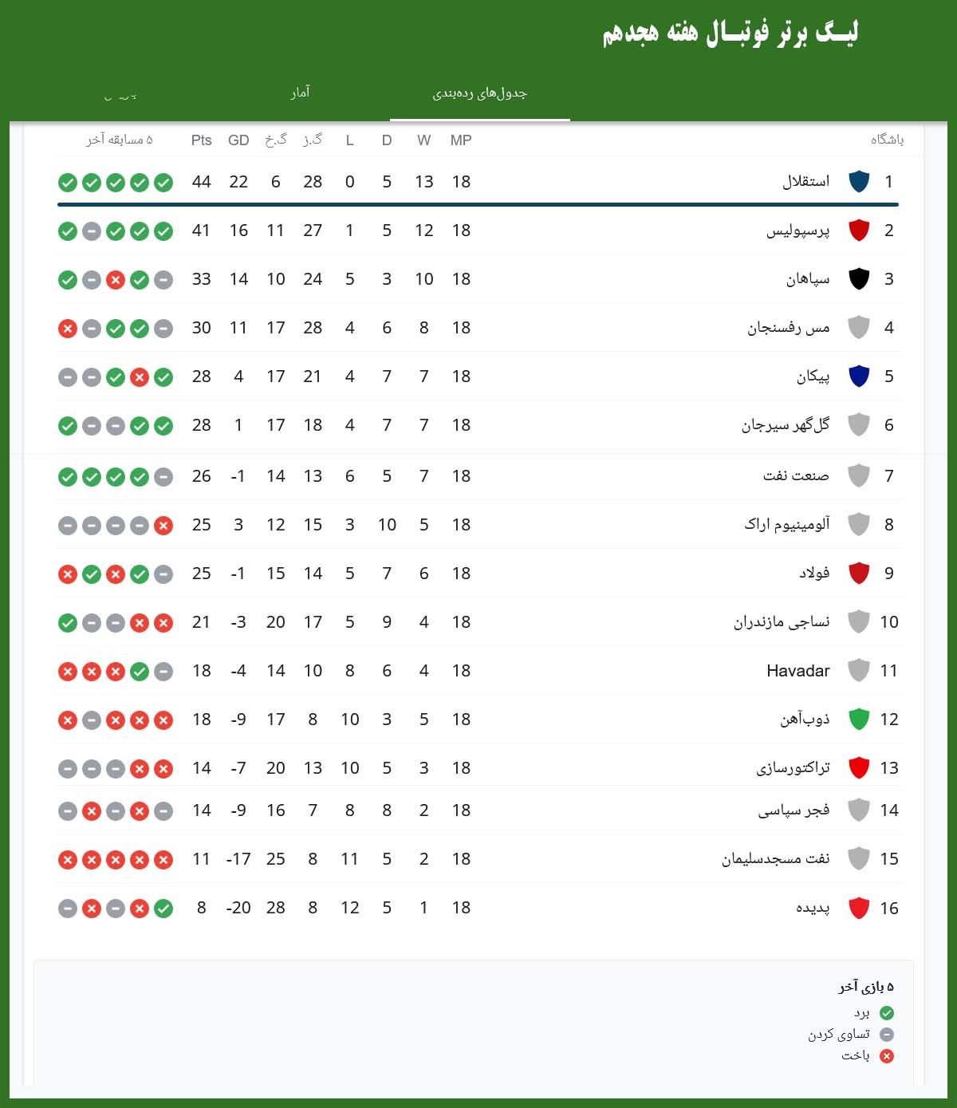Sort the table by the Pts column
Screen dimensions: 957x1108
(x=200, y=140)
